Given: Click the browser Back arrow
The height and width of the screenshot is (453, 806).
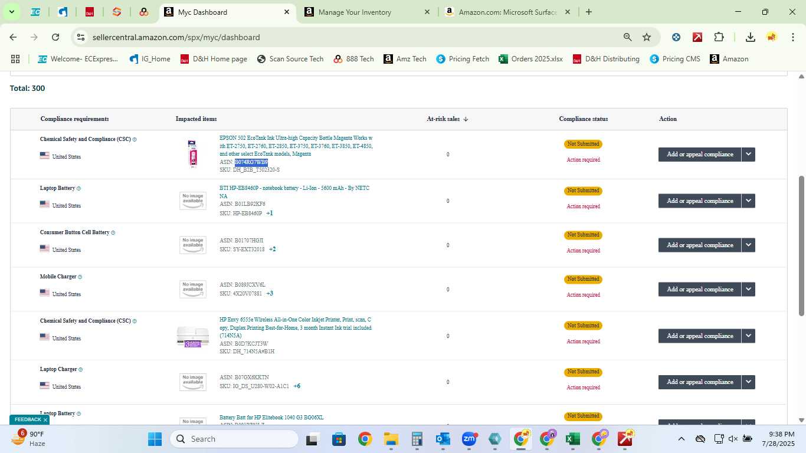Looking at the screenshot, I should (x=13, y=37).
